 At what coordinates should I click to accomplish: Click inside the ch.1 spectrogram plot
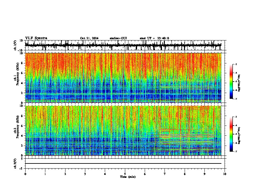coord(123,78)
